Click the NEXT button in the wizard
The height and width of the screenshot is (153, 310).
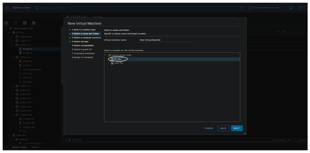pyautogui.click(x=237, y=128)
